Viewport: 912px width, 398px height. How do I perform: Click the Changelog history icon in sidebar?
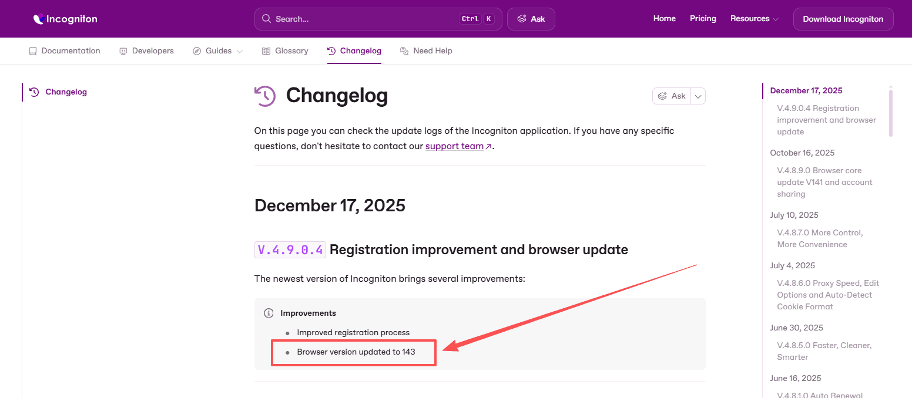[x=34, y=92]
